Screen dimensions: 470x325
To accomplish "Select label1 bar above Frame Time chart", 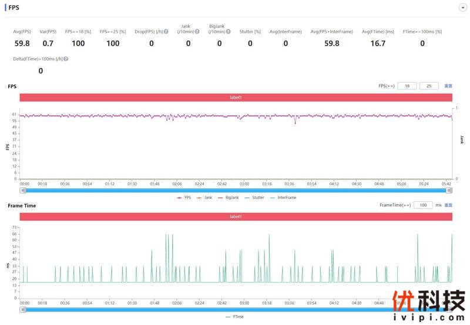I will (236, 217).
